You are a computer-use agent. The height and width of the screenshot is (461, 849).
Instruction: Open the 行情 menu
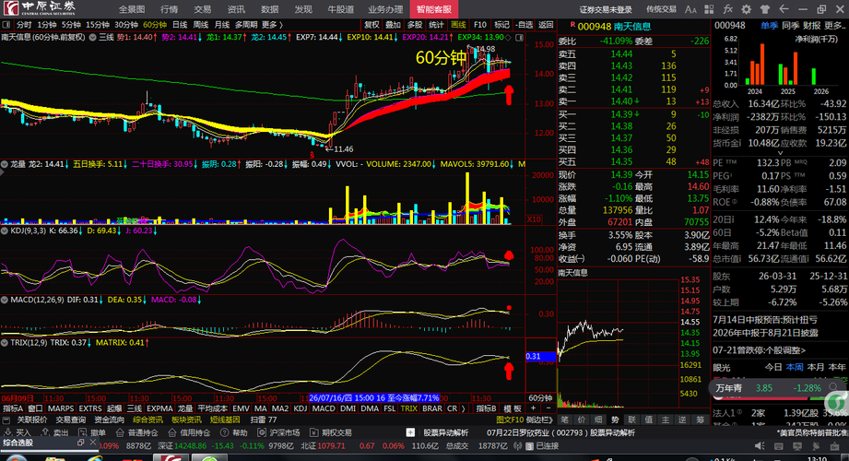170,9
